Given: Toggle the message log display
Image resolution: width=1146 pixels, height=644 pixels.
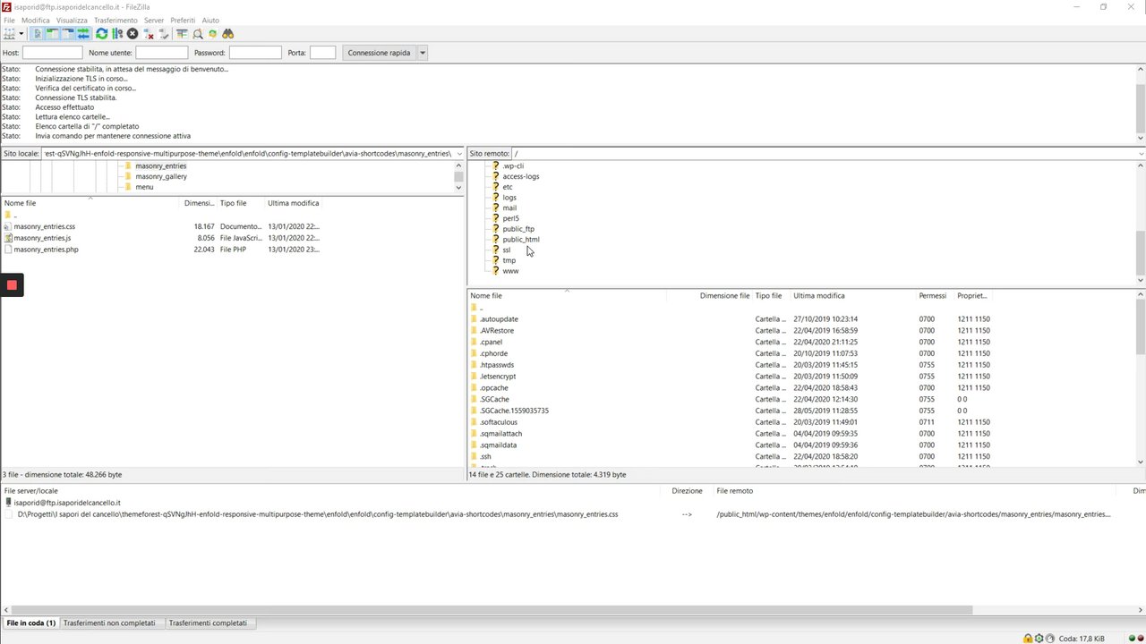Looking at the screenshot, I should click(x=38, y=34).
